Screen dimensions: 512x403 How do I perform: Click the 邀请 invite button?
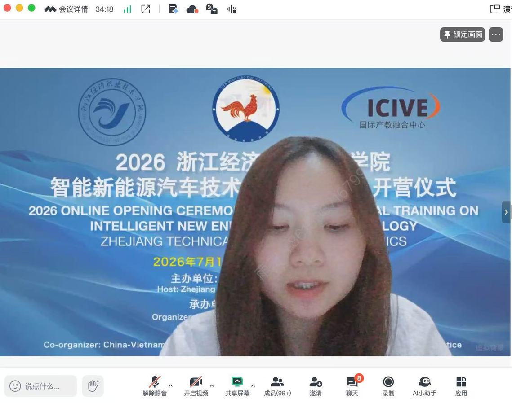pos(316,386)
